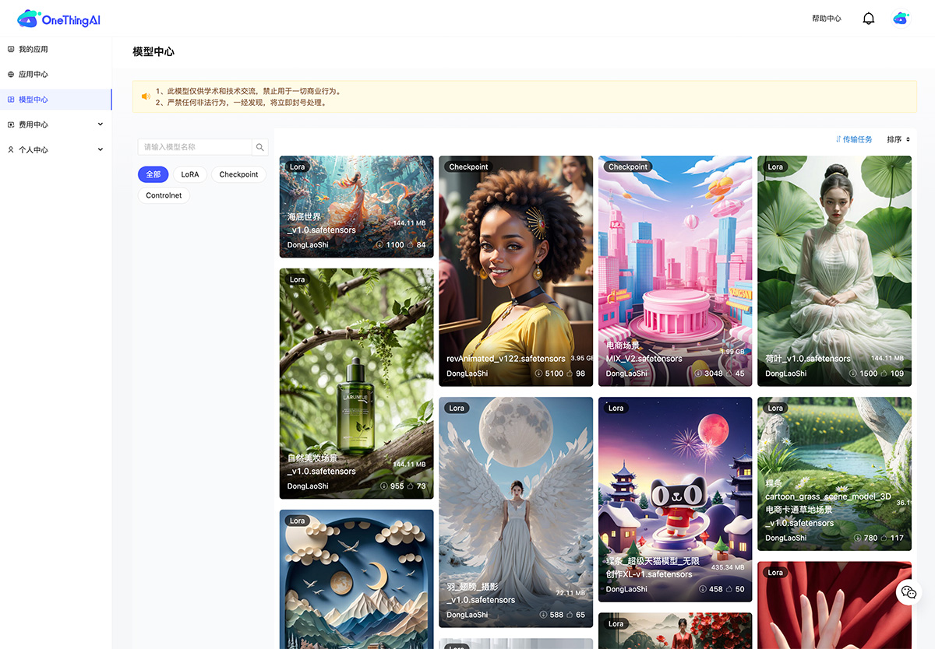935x649 pixels.
Task: Filter models by Checkpoint type
Action: (238, 174)
